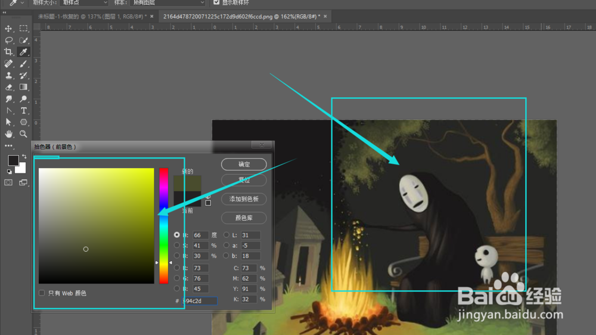Image resolution: width=596 pixels, height=335 pixels.
Task: Collapse the toolbar with double-arrow icon
Action: (4, 13)
